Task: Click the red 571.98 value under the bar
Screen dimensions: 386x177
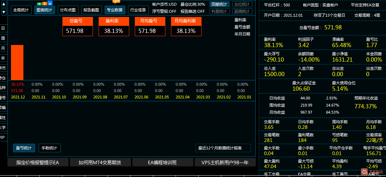Action: [x=17, y=91]
